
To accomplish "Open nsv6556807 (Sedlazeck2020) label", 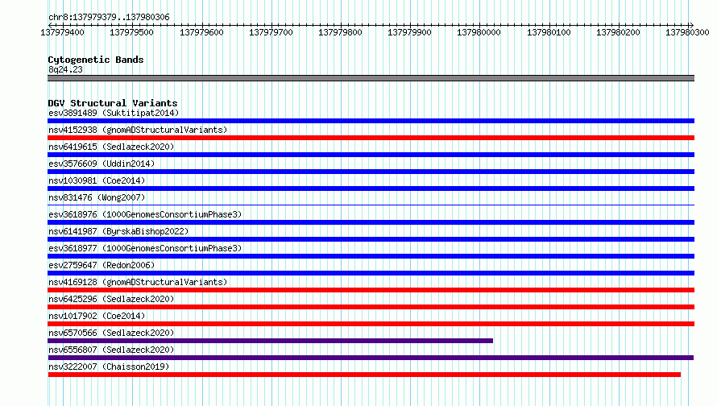I will tap(111, 350).
